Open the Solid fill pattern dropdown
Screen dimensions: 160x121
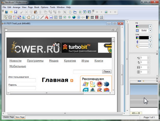point(150,31)
